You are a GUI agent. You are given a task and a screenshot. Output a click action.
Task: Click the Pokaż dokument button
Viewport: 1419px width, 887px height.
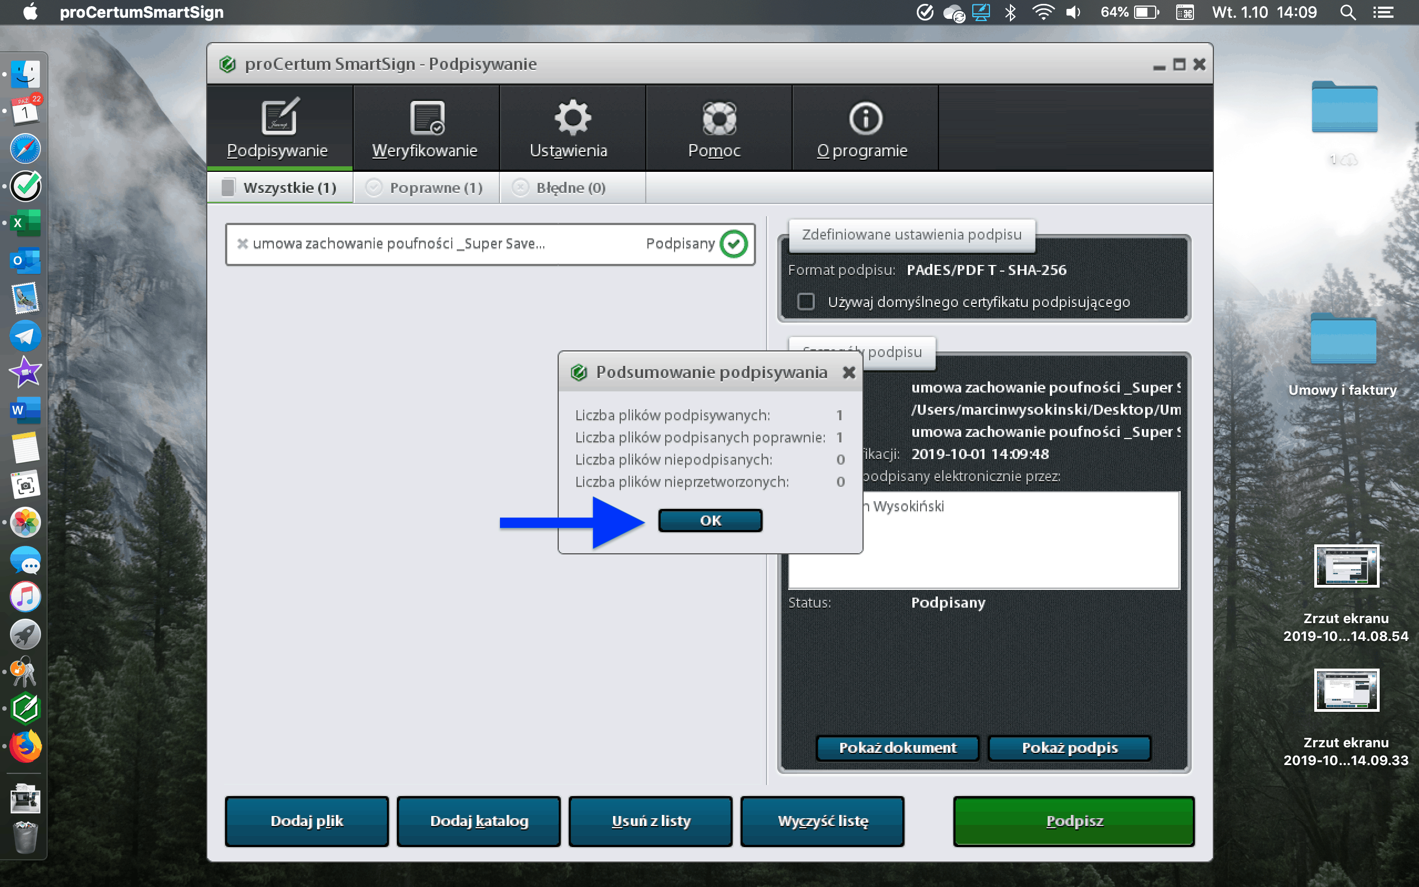tap(897, 747)
